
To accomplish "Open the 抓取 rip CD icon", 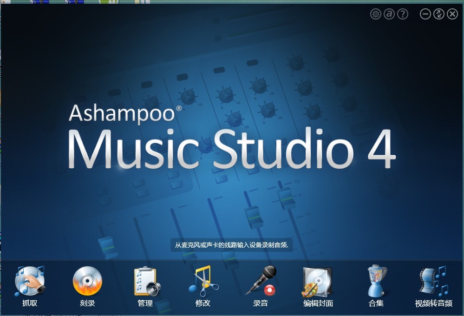I will pos(30,281).
